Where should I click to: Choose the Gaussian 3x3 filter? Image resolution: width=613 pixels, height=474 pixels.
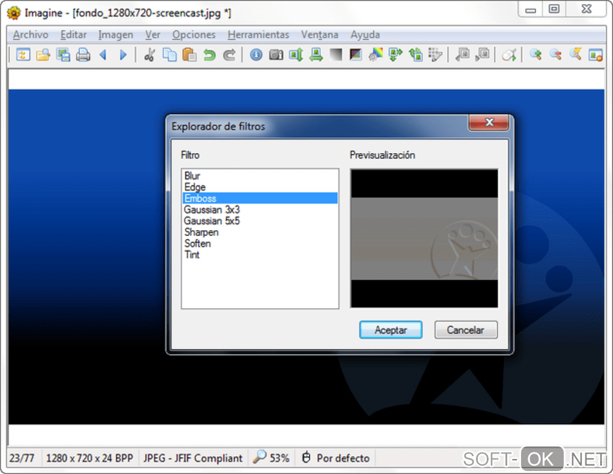[260, 210]
